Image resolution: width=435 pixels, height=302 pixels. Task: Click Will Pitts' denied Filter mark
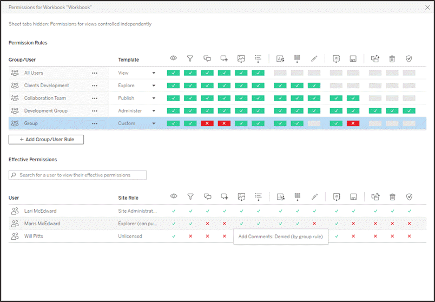pos(190,236)
